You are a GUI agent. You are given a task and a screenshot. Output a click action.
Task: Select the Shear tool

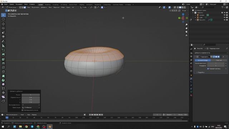(3, 97)
